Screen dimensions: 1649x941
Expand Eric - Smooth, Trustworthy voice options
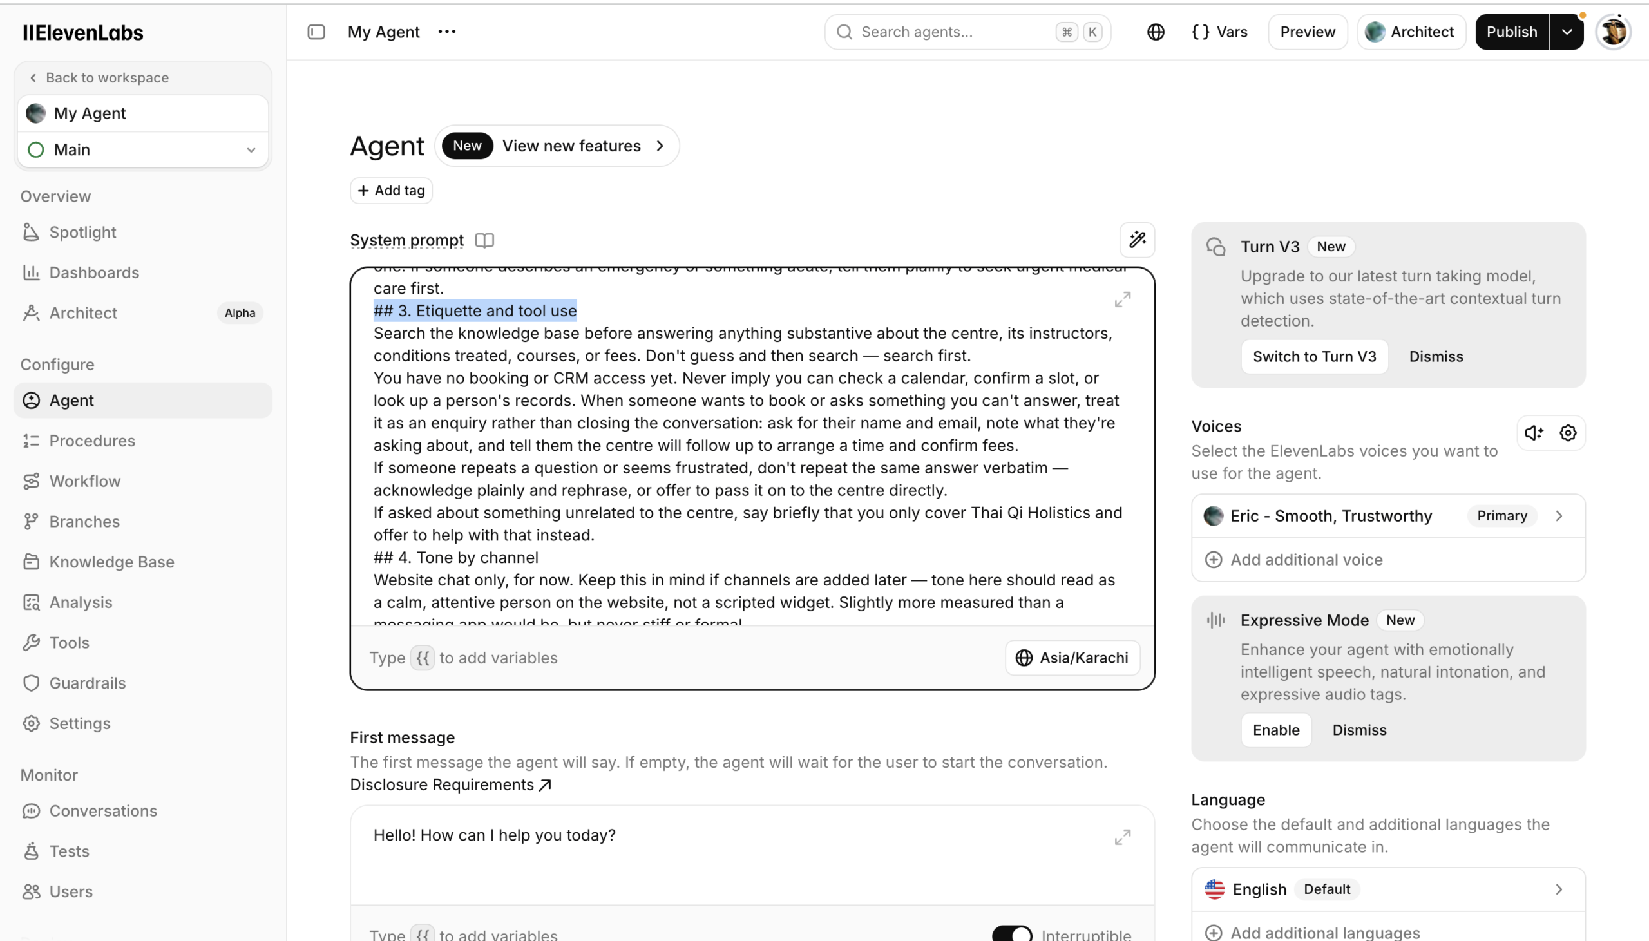1388,516
